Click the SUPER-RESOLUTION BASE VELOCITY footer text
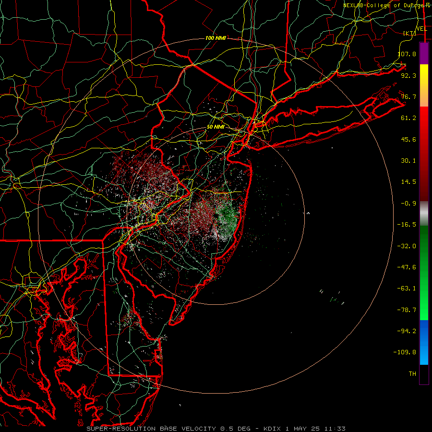Screen dimensions: 432x432 (x=151, y=429)
